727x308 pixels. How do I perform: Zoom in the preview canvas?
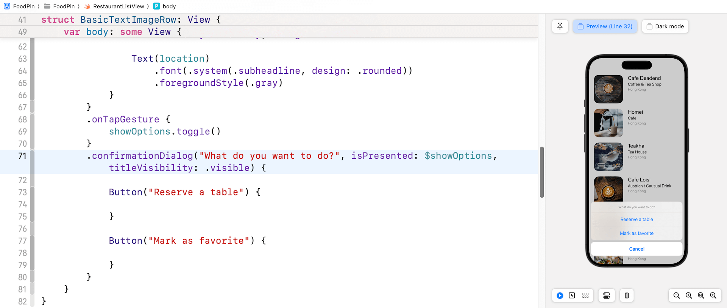[x=713, y=296]
